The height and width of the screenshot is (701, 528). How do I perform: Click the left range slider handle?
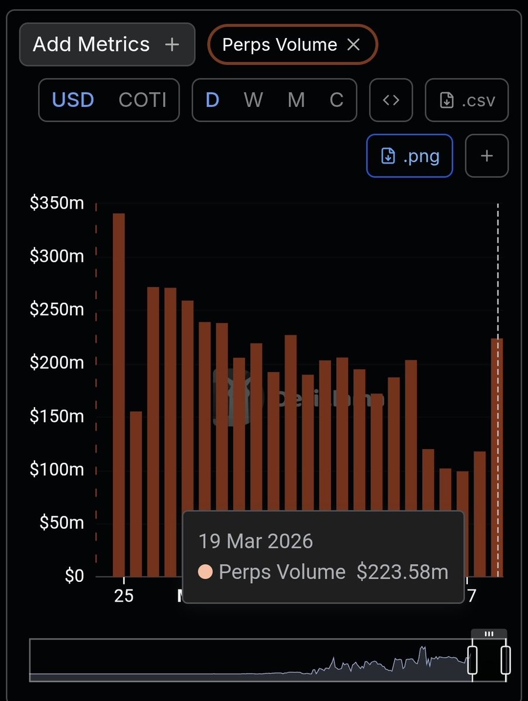coord(472,660)
